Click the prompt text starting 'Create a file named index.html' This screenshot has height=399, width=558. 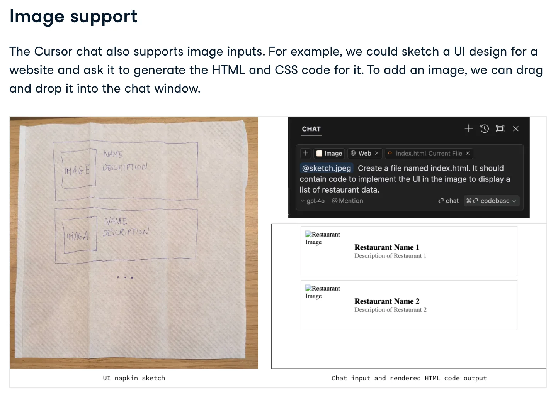pos(405,179)
